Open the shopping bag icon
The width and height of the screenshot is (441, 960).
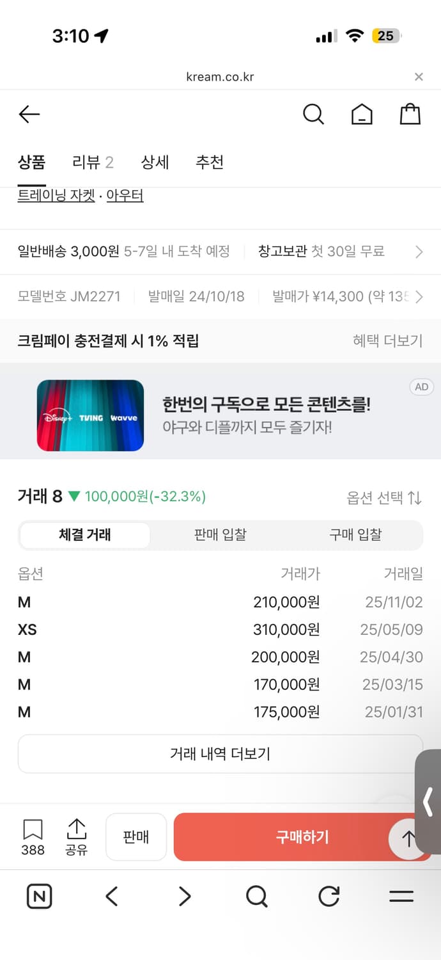410,113
